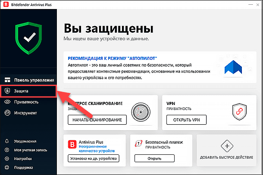The image size is (263, 175).
Task: Click the Bitdefender logo in title bar
Action: coord(6,4)
